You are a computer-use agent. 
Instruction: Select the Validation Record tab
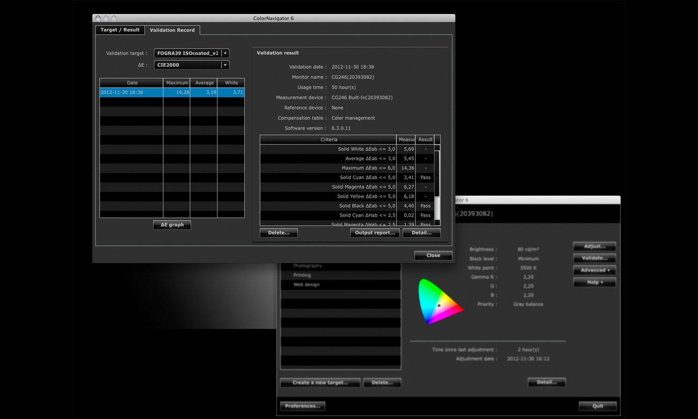coord(172,30)
